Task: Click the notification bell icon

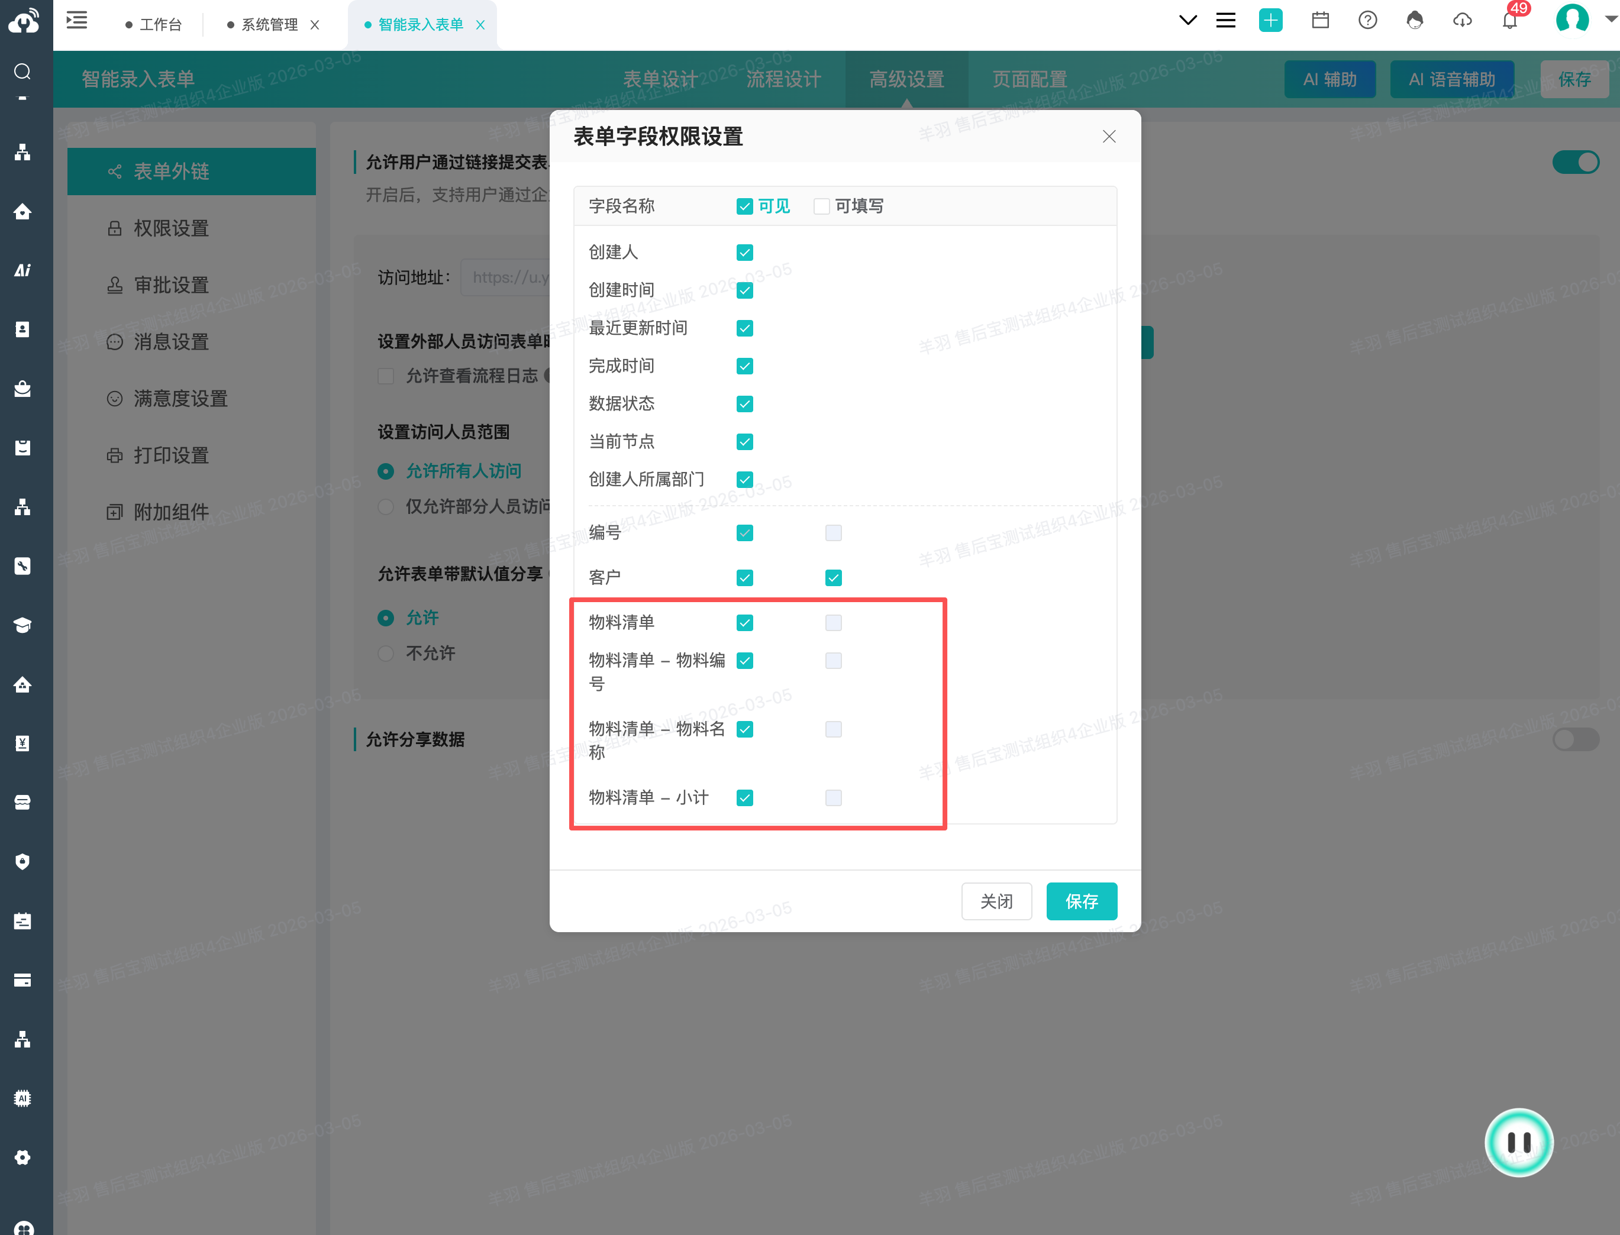Action: coord(1510,21)
